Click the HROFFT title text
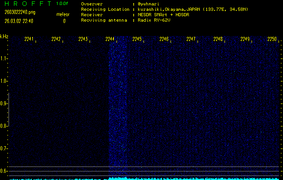 (x=26, y=4)
